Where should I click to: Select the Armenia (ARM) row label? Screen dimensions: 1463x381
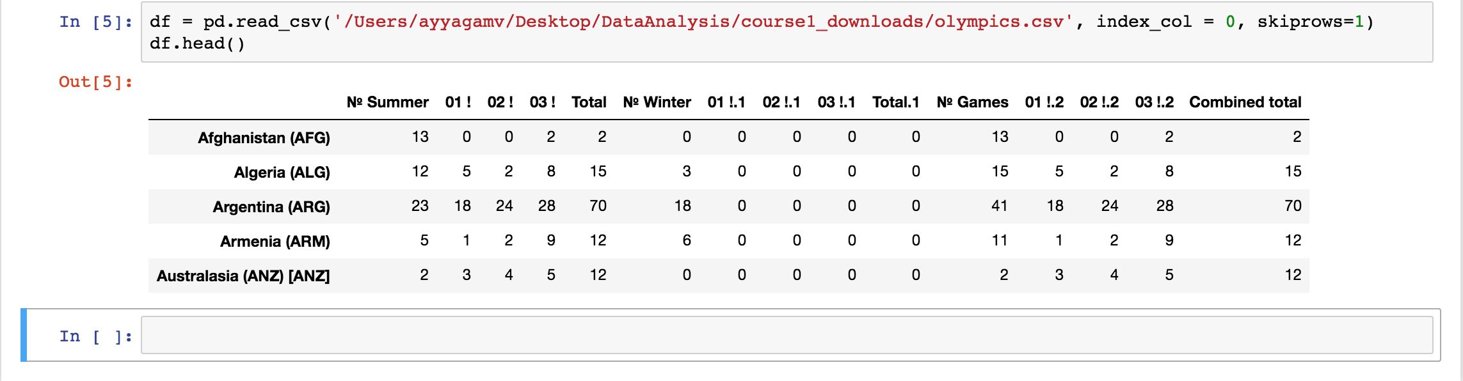(275, 242)
